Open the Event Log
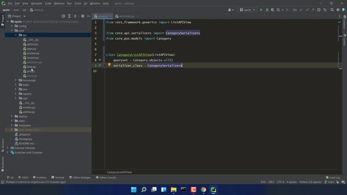Image resolution: width=347 pixels, height=195 pixels. tap(333, 178)
